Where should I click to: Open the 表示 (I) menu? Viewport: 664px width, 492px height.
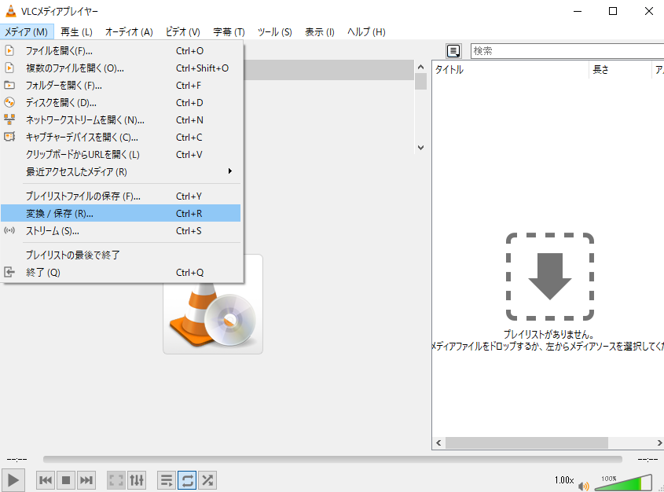click(x=319, y=31)
